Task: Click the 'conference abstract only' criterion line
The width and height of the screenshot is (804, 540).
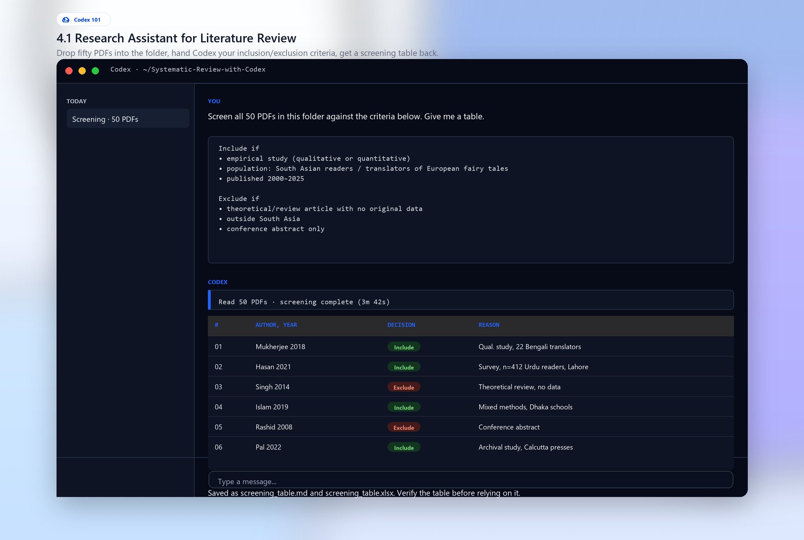Action: point(272,229)
